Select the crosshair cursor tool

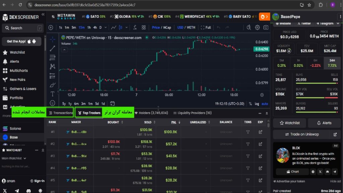tap(53, 40)
